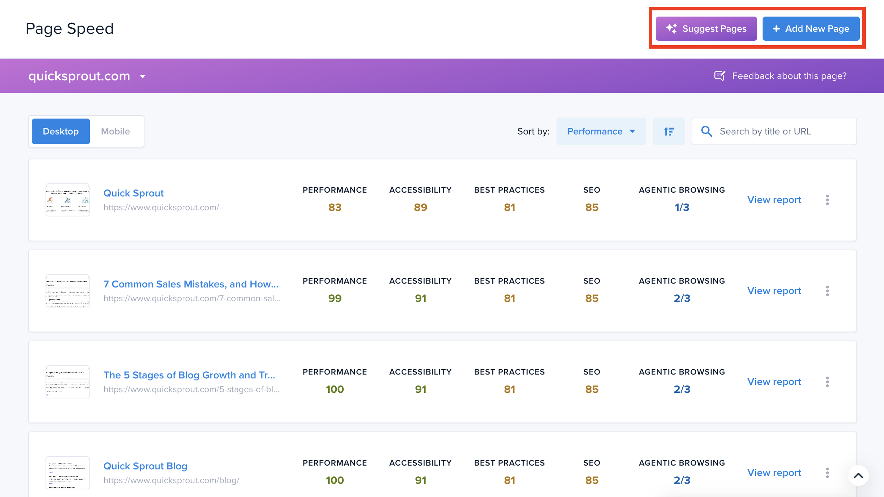This screenshot has height=497, width=884.
Task: Open the Quick Sprout page thumbnail
Action: click(x=68, y=200)
